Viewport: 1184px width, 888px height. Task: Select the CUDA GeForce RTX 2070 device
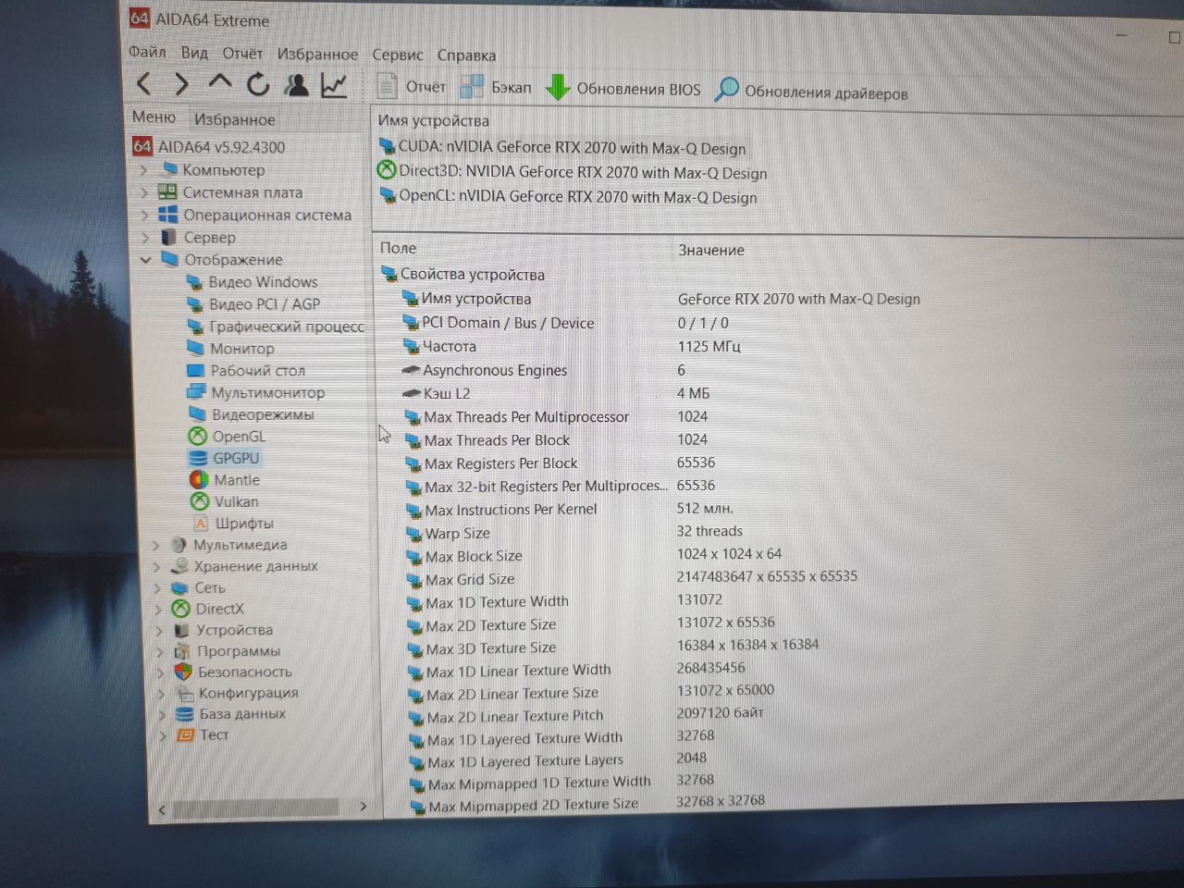click(x=562, y=148)
